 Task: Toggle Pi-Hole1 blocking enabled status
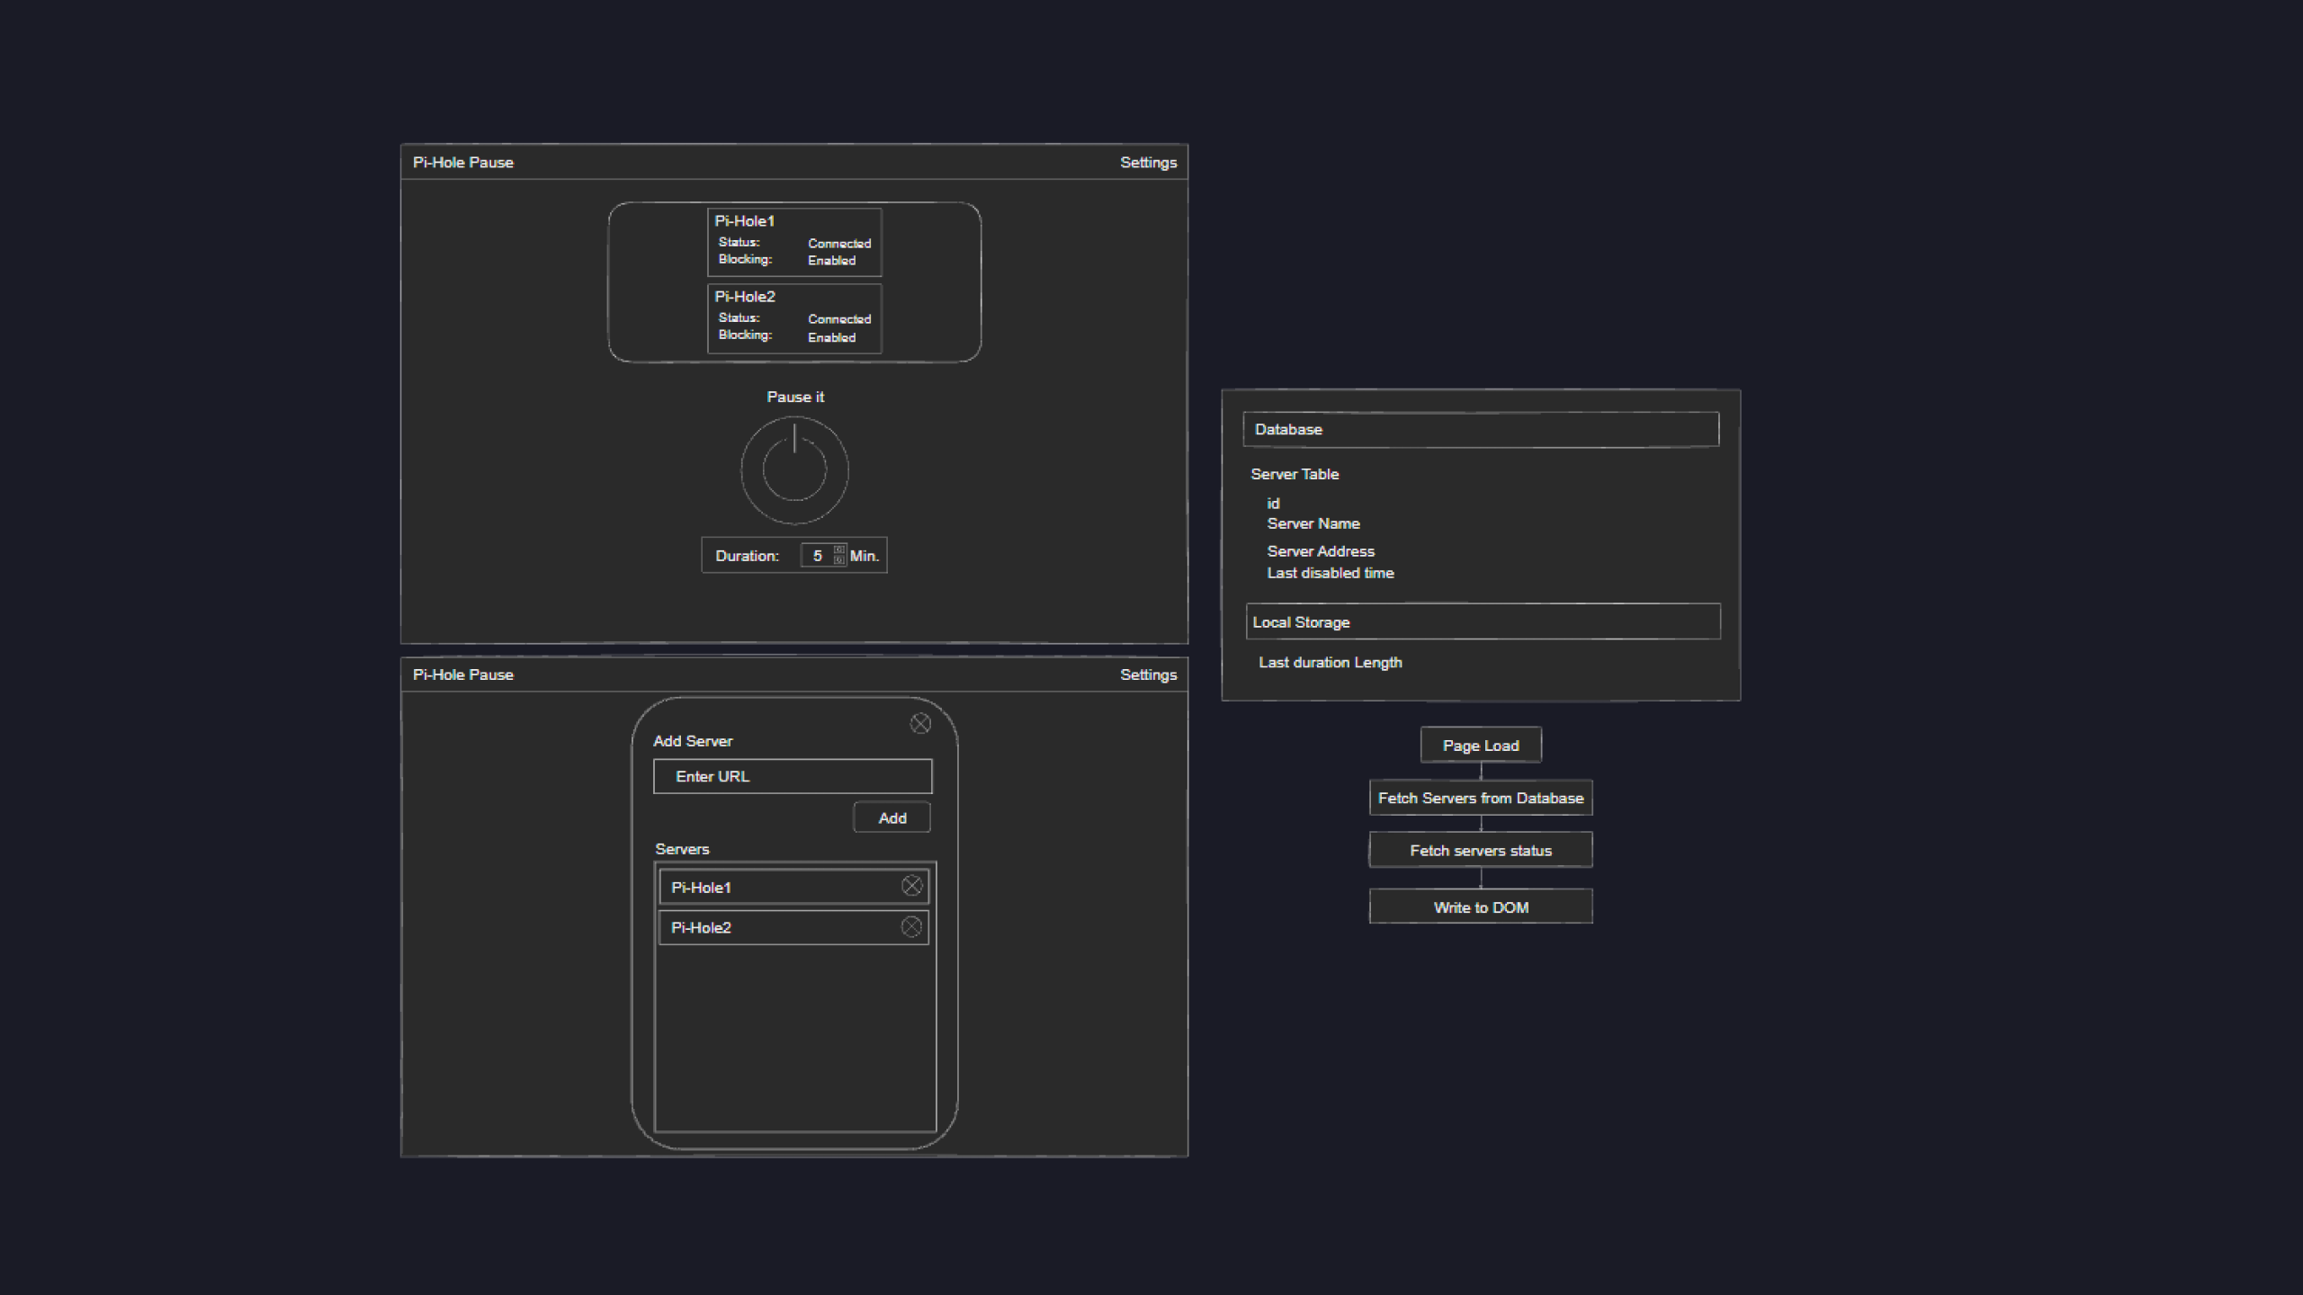(x=830, y=259)
